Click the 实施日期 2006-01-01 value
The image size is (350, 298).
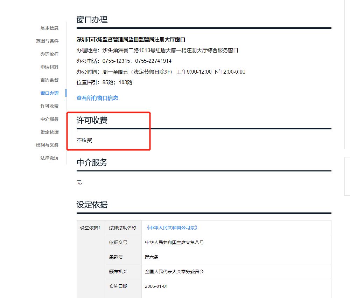point(156,286)
